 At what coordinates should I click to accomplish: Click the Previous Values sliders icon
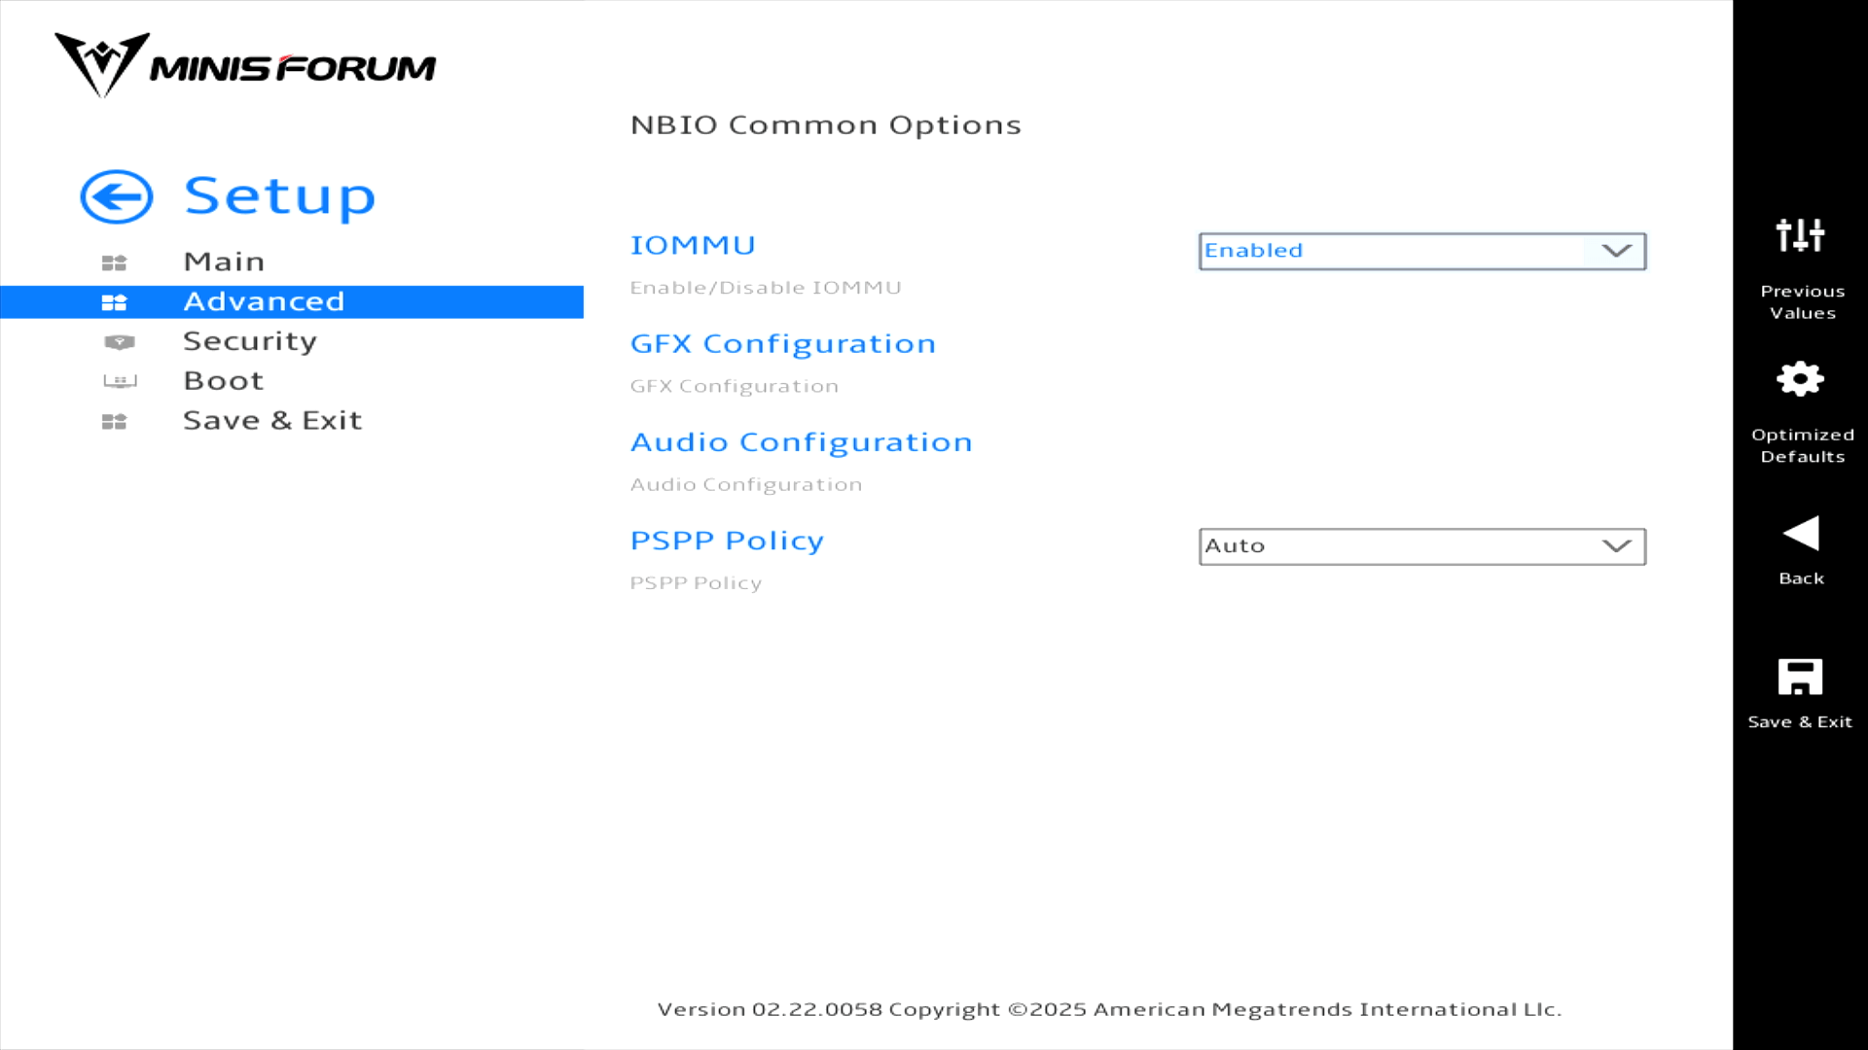[x=1800, y=235]
